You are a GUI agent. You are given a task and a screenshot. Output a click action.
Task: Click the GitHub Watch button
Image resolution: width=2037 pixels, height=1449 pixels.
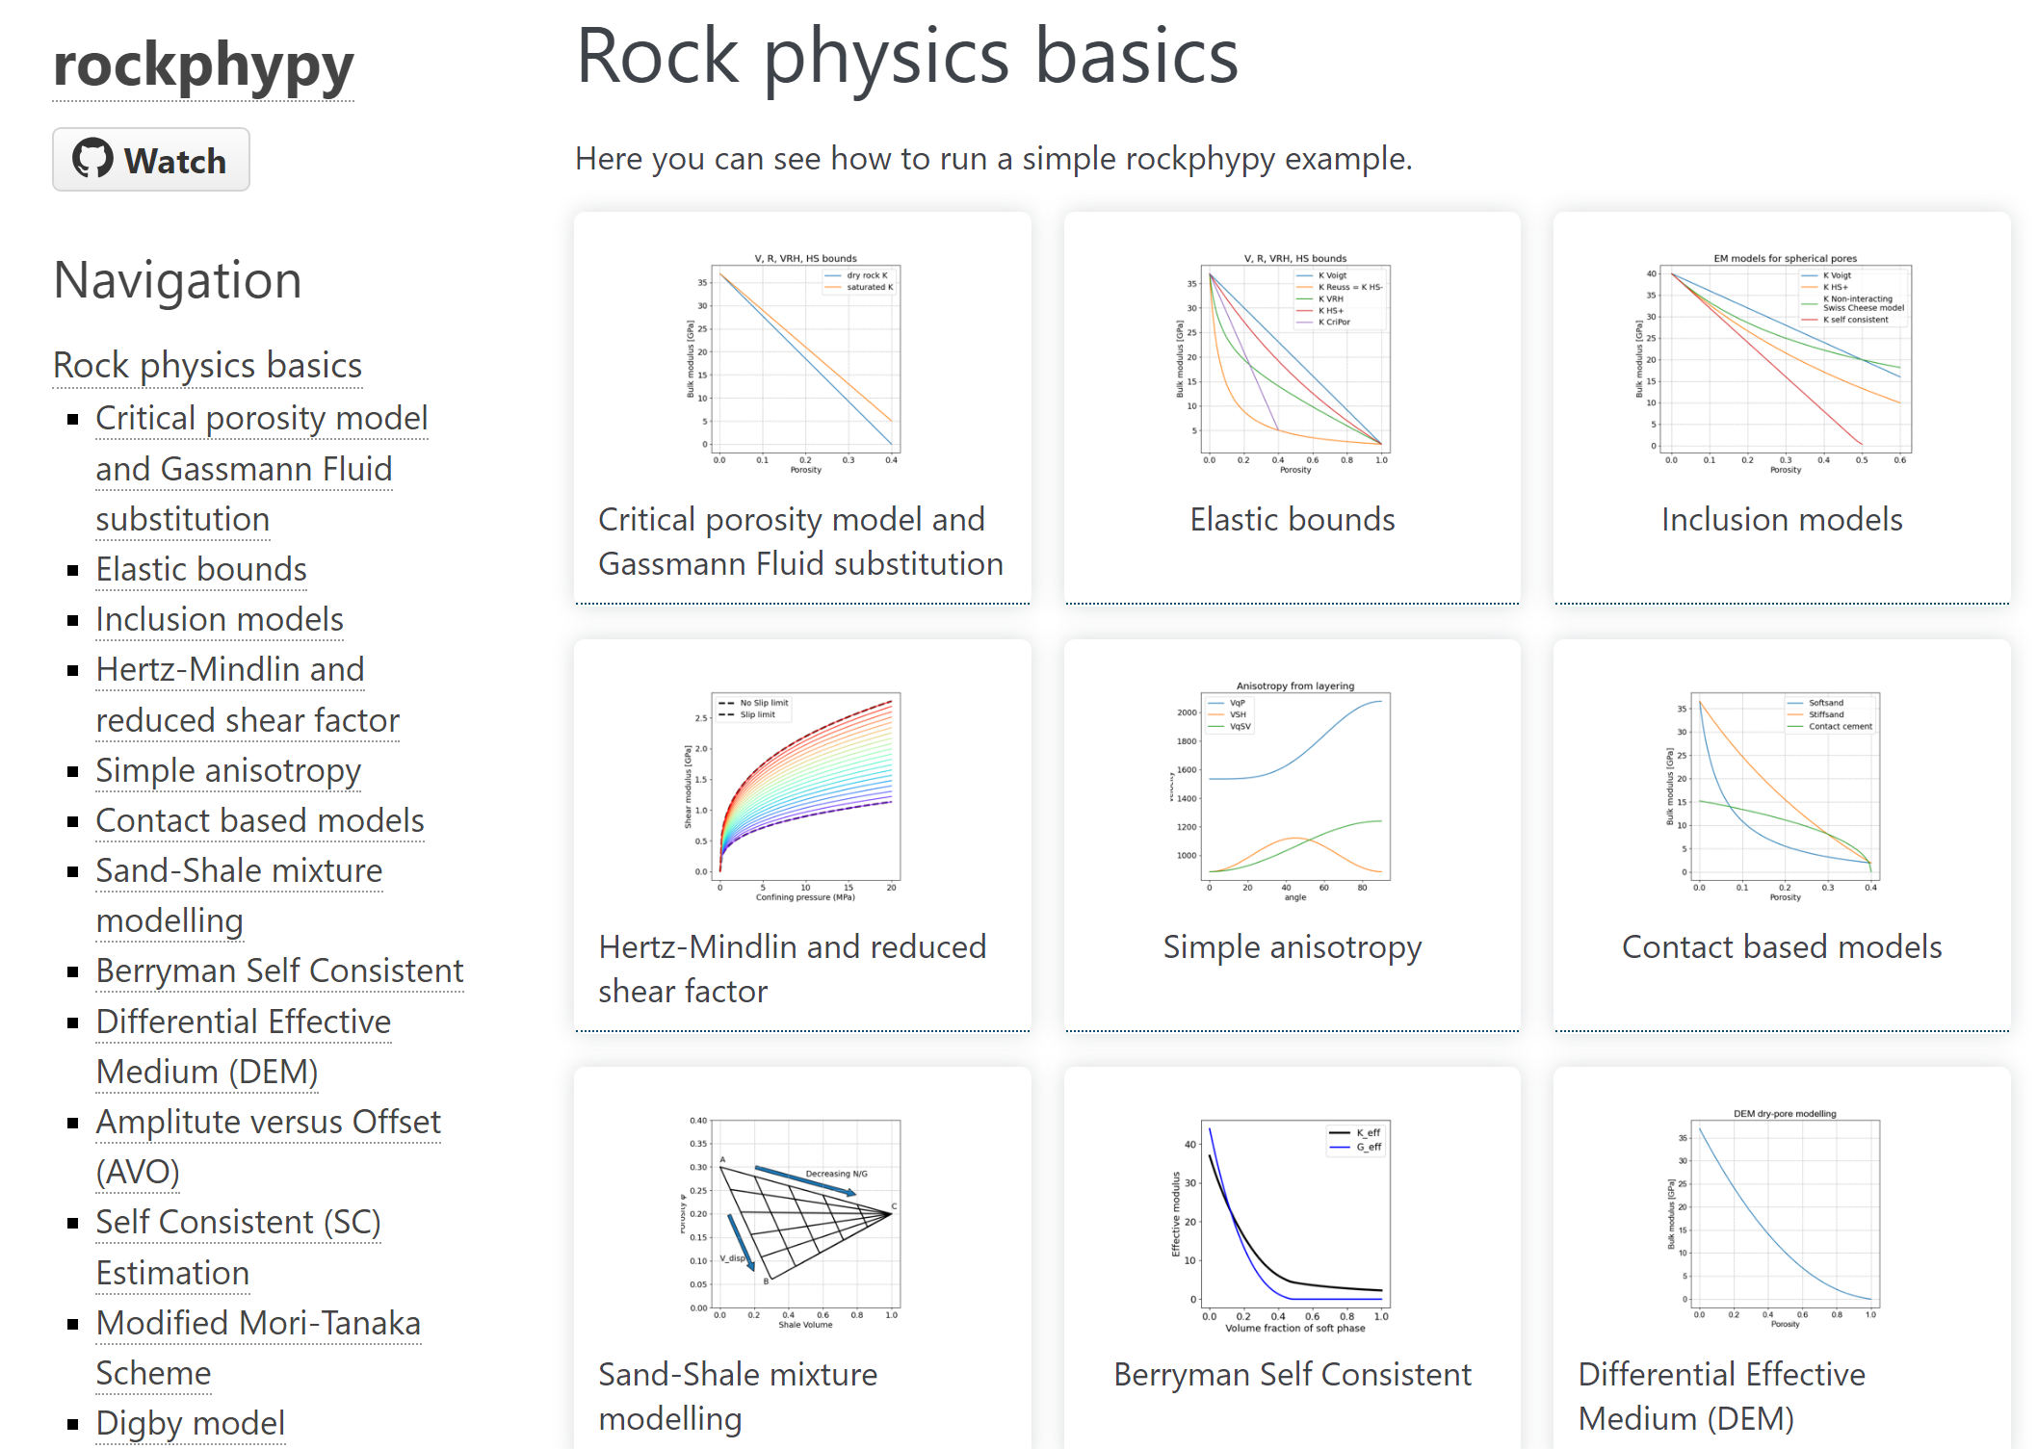coord(150,160)
